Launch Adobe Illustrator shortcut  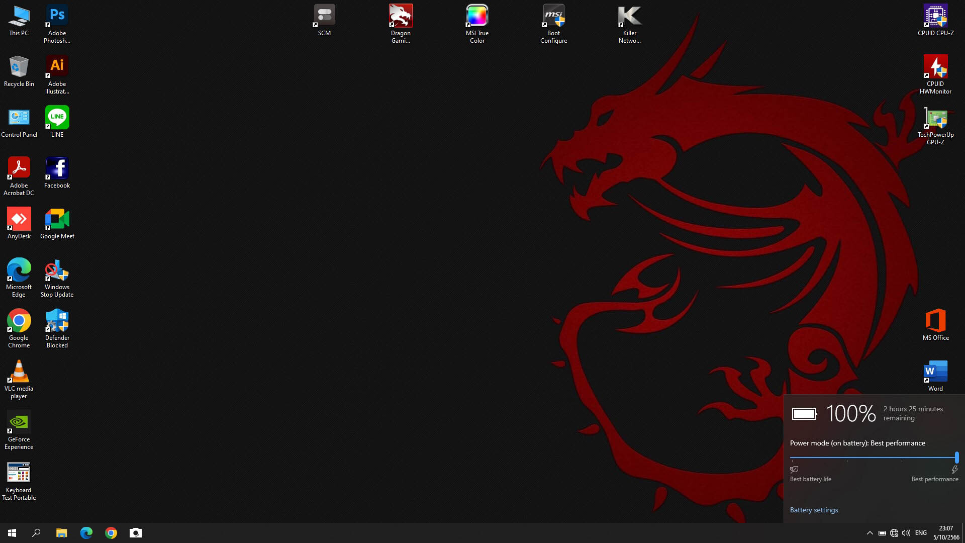coord(57,75)
